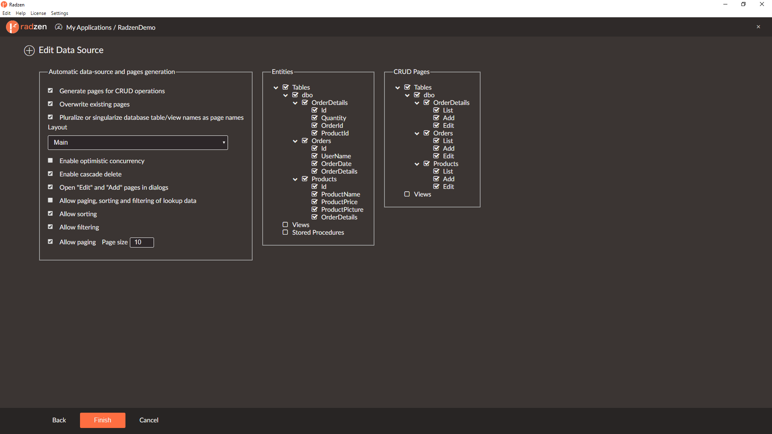772x434 pixels.
Task: Click the dashboard icon beside My Applications
Action: pos(59,27)
